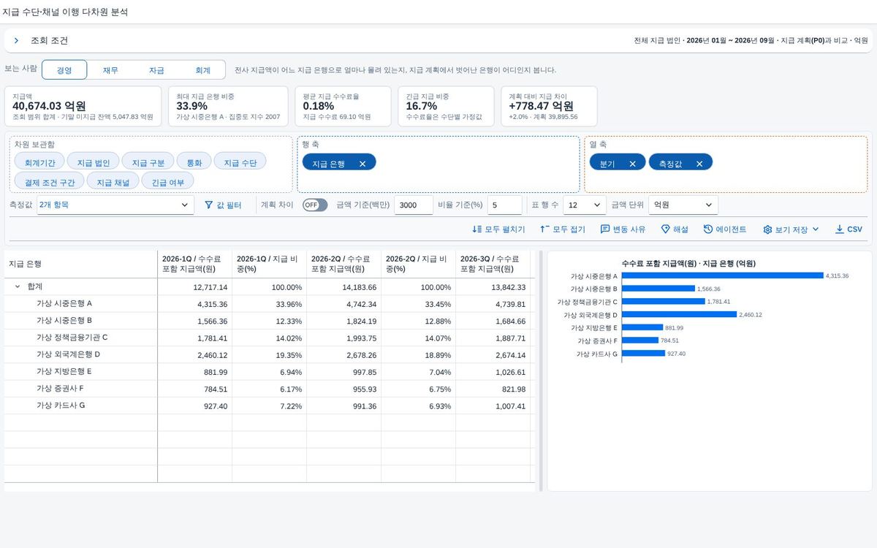Click the 2026-1Q 수수료 포함 지급액 column header
This screenshot has height=548, width=877.
195,264
